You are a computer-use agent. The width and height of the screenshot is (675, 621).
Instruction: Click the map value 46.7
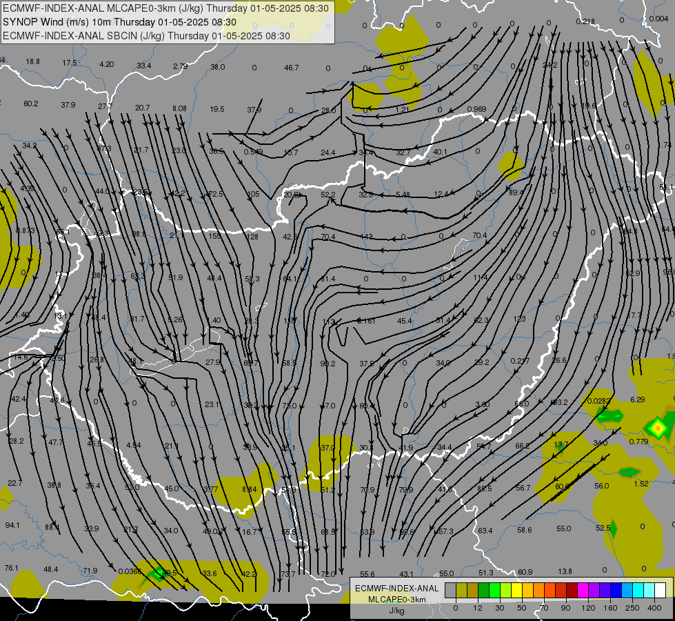click(x=292, y=68)
